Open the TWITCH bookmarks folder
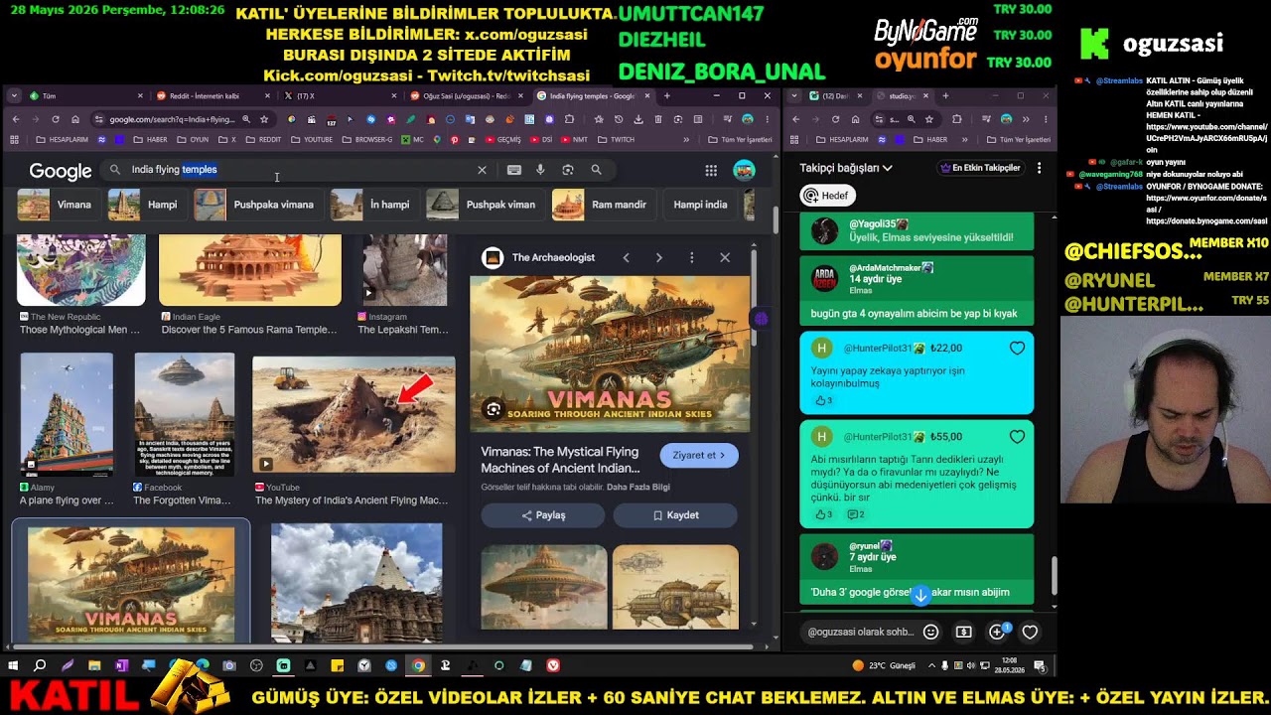The height and width of the screenshot is (715, 1271). 615,140
